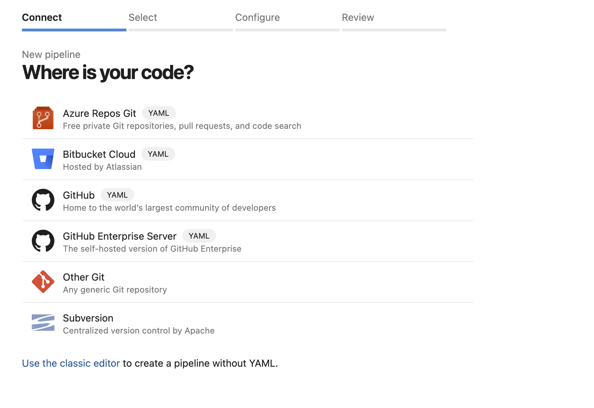Click 'Hosted by Atlassian' description
The height and width of the screenshot is (408, 594).
tap(102, 167)
